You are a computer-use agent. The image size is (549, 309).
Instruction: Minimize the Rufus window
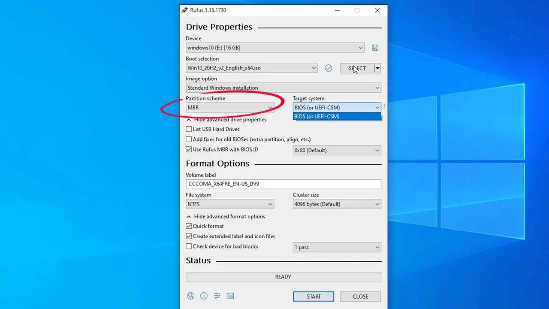337,10
